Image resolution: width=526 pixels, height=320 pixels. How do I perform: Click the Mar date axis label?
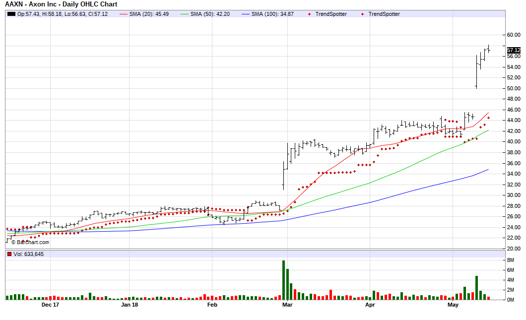[287, 305]
